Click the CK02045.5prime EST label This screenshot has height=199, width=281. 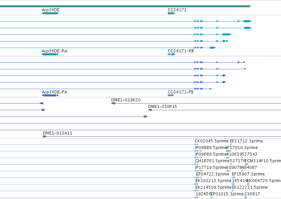click(212, 141)
